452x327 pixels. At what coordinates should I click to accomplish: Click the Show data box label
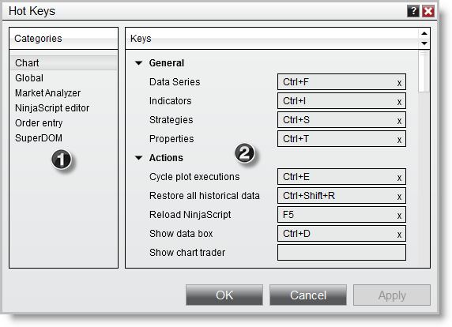[x=181, y=234]
